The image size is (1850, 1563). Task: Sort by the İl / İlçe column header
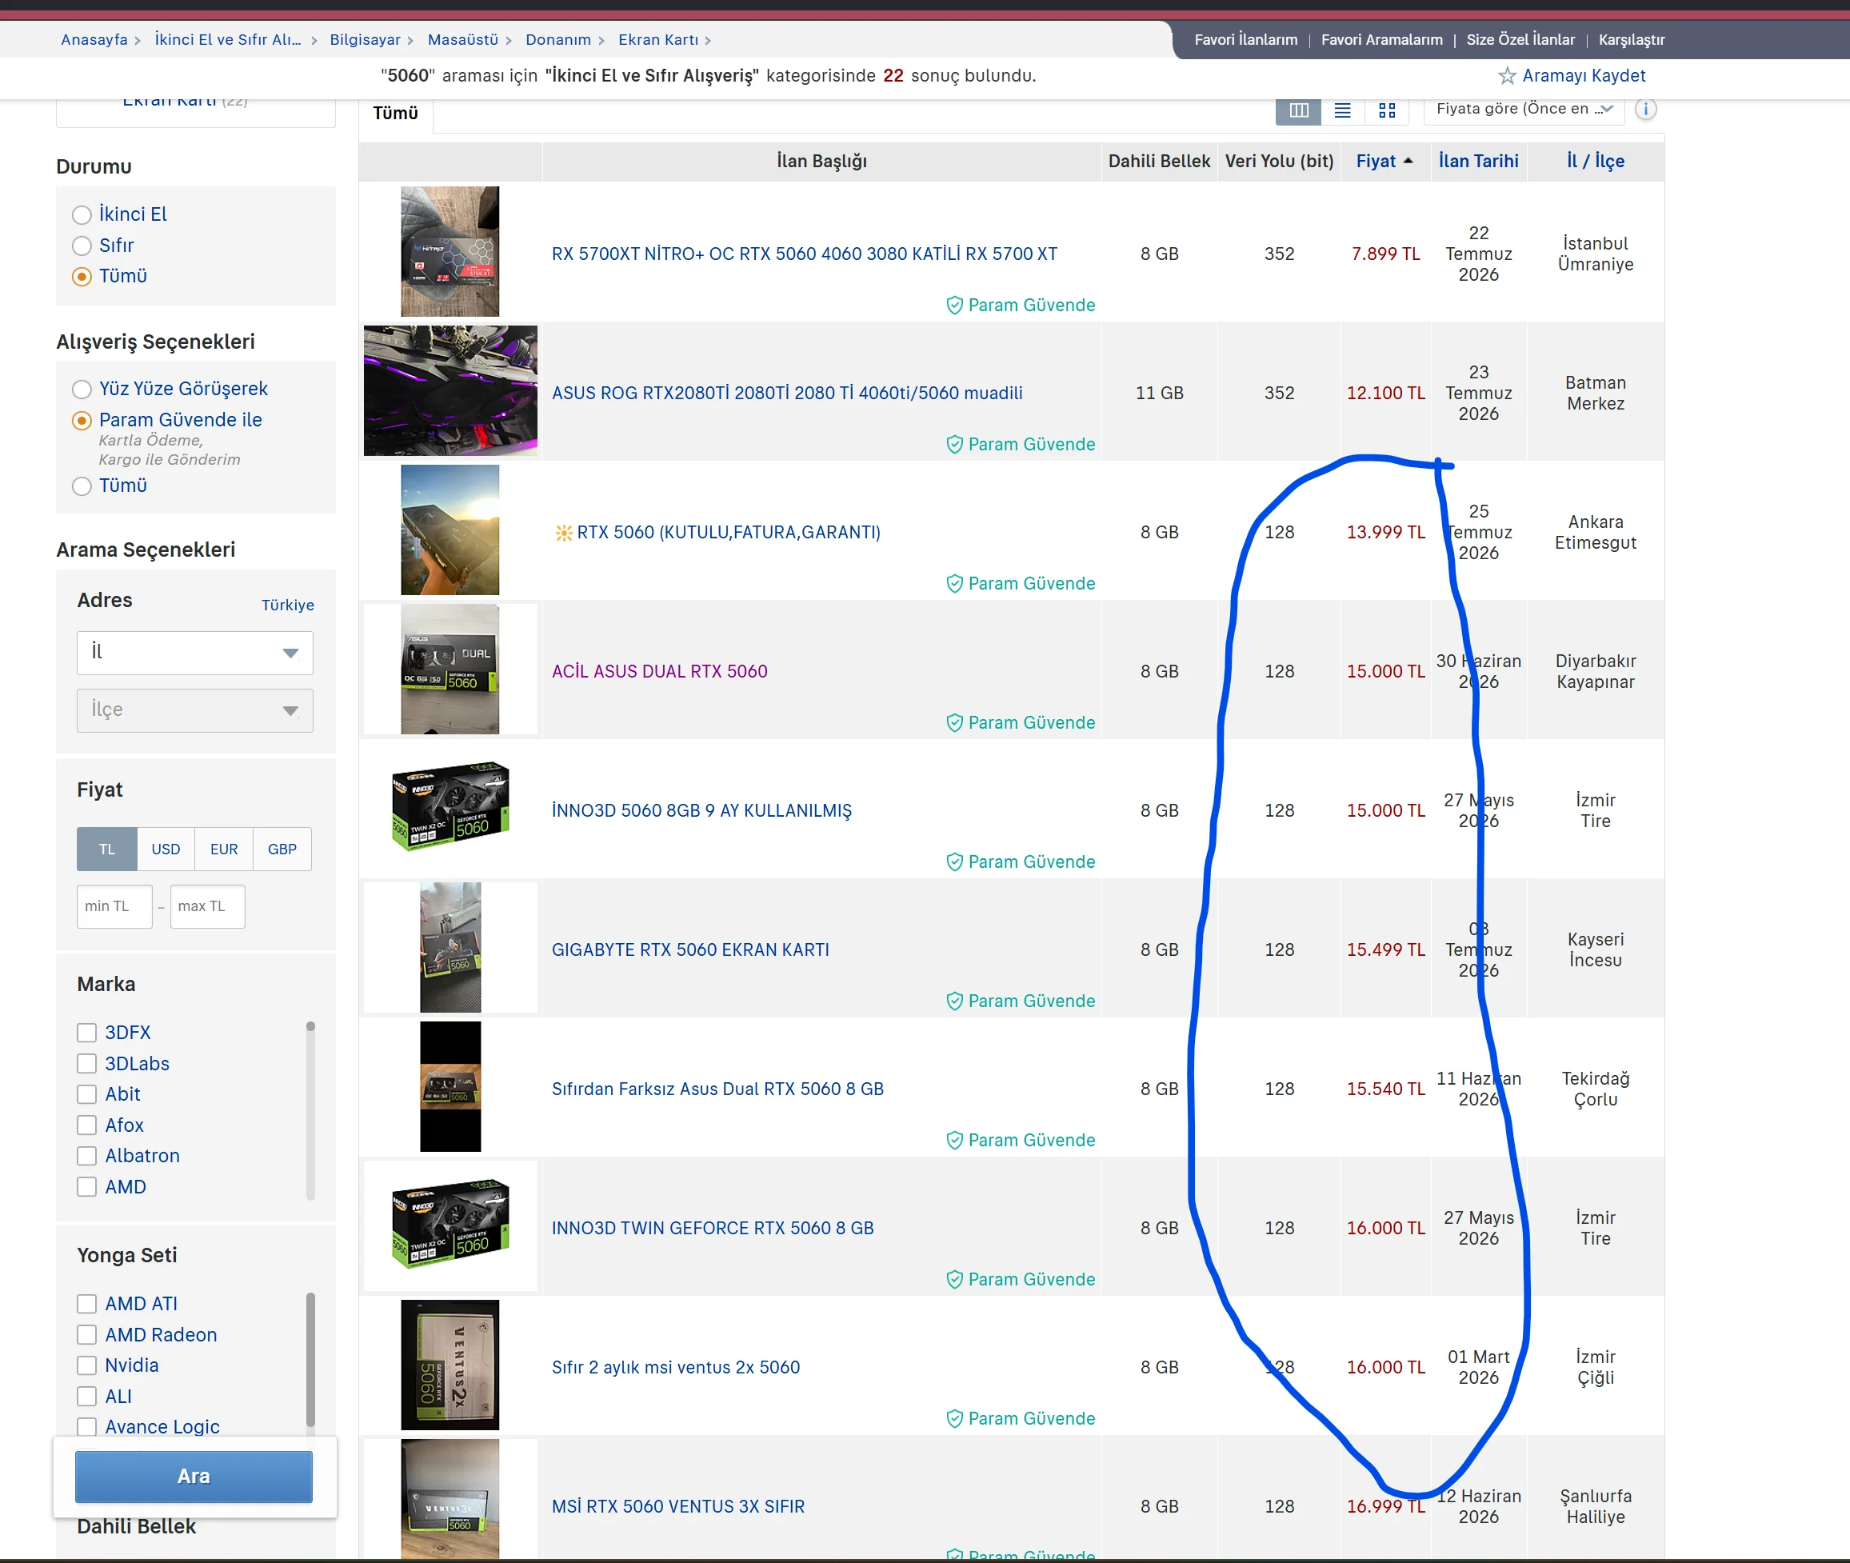[1596, 160]
